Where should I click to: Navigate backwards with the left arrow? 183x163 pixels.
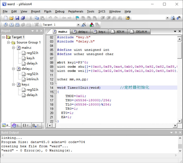64,18
